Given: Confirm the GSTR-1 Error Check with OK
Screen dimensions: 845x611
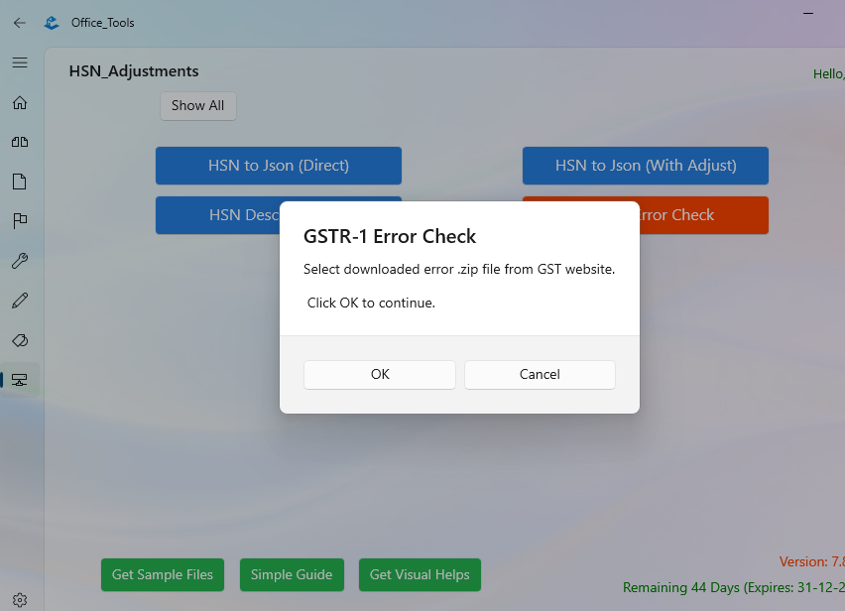Looking at the screenshot, I should [x=379, y=375].
